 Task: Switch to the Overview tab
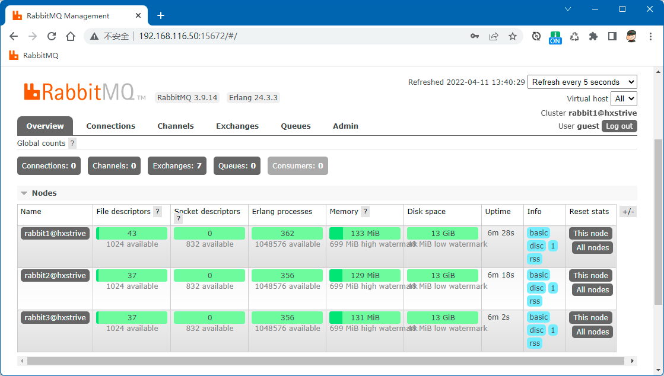(x=45, y=126)
